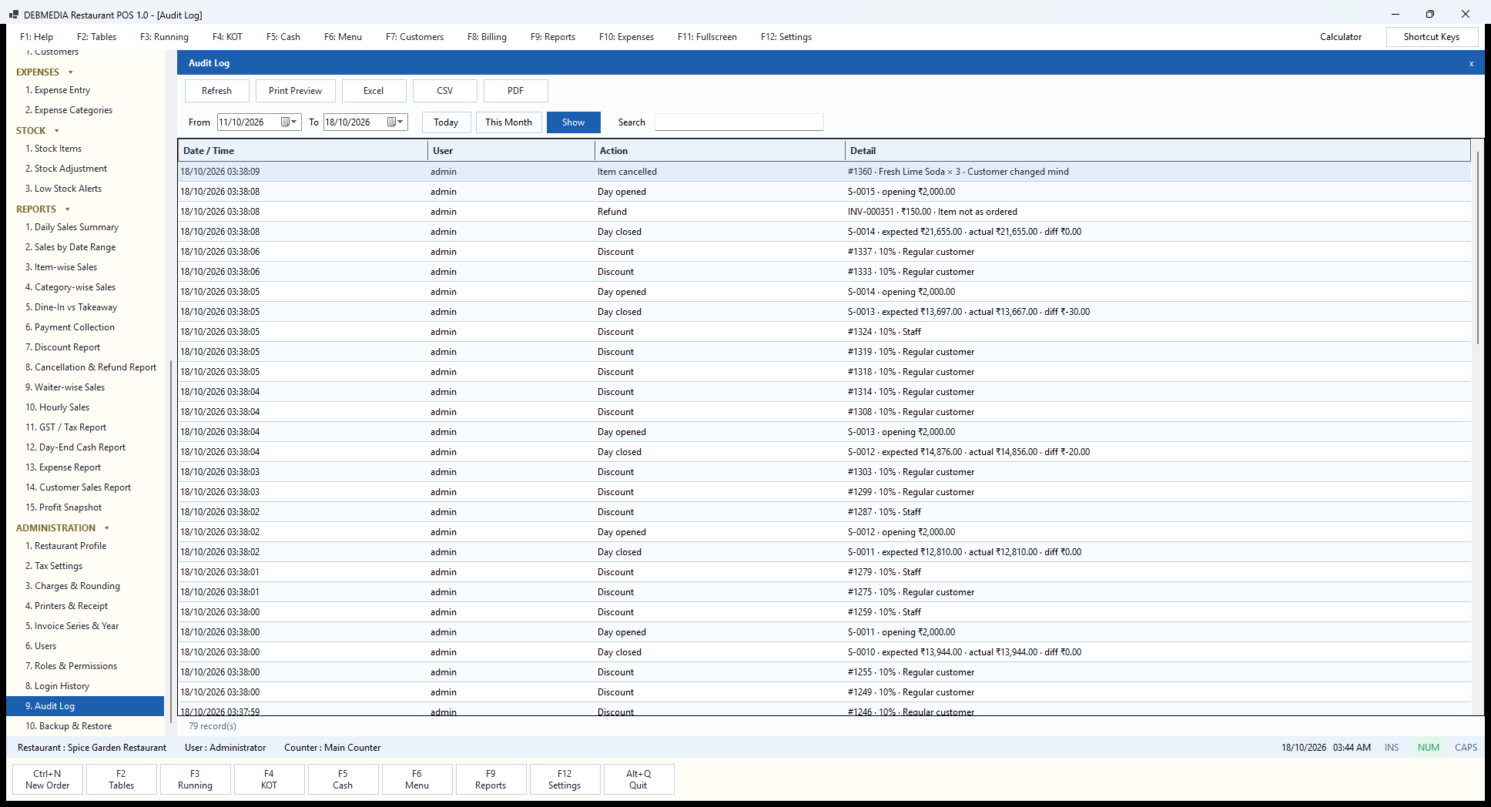Focus the Search input field
The width and height of the screenshot is (1491, 807).
pyautogui.click(x=739, y=122)
